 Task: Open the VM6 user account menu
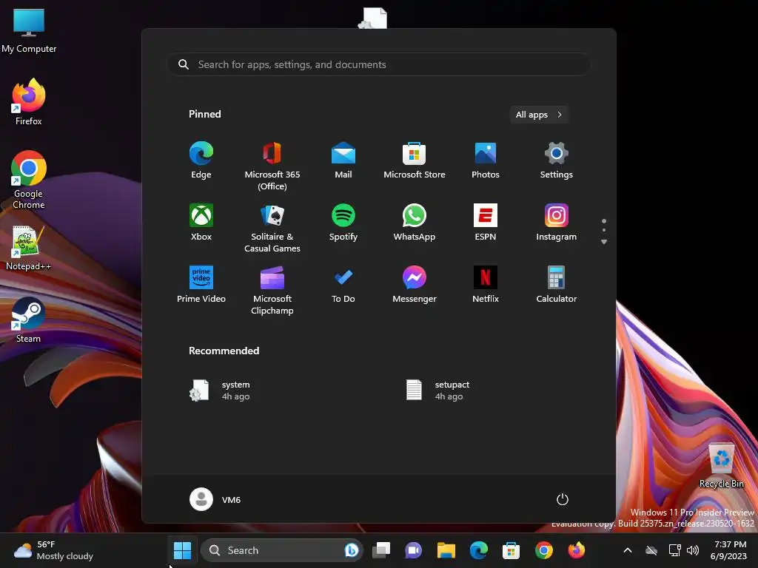point(215,499)
